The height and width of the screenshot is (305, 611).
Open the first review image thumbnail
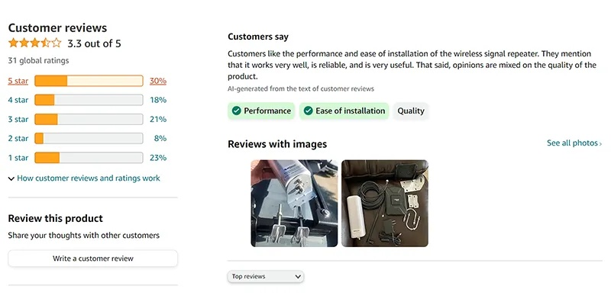coord(294,203)
